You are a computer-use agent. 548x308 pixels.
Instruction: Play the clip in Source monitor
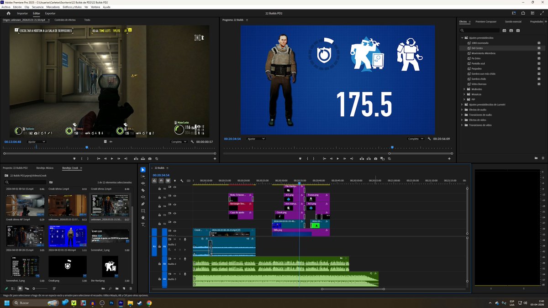pos(112,159)
